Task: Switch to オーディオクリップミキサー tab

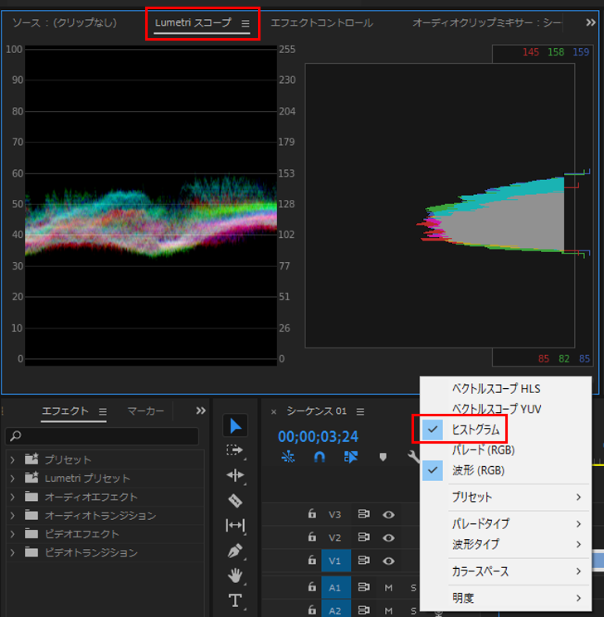Action: (x=487, y=23)
